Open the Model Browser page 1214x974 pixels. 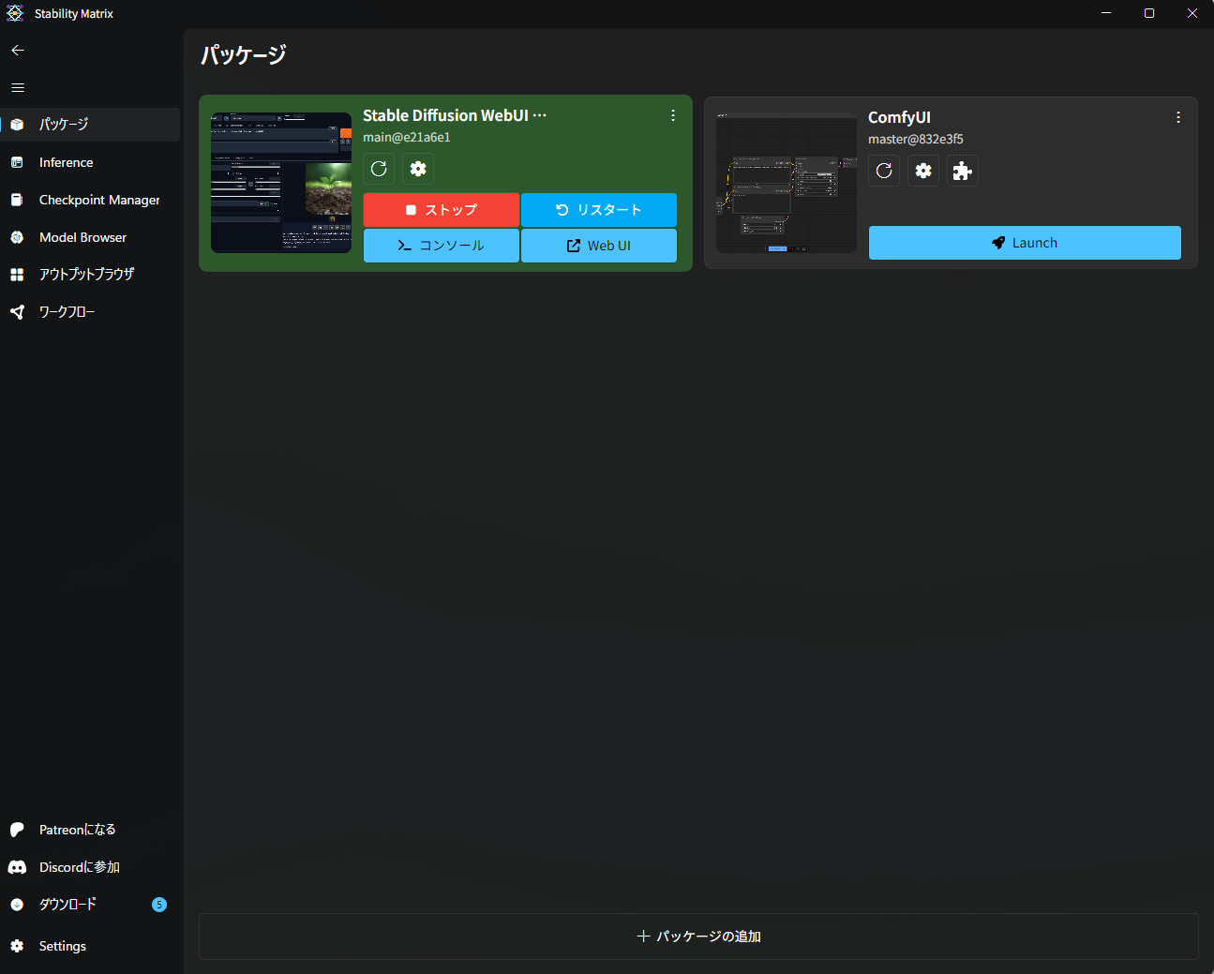pyautogui.click(x=90, y=237)
